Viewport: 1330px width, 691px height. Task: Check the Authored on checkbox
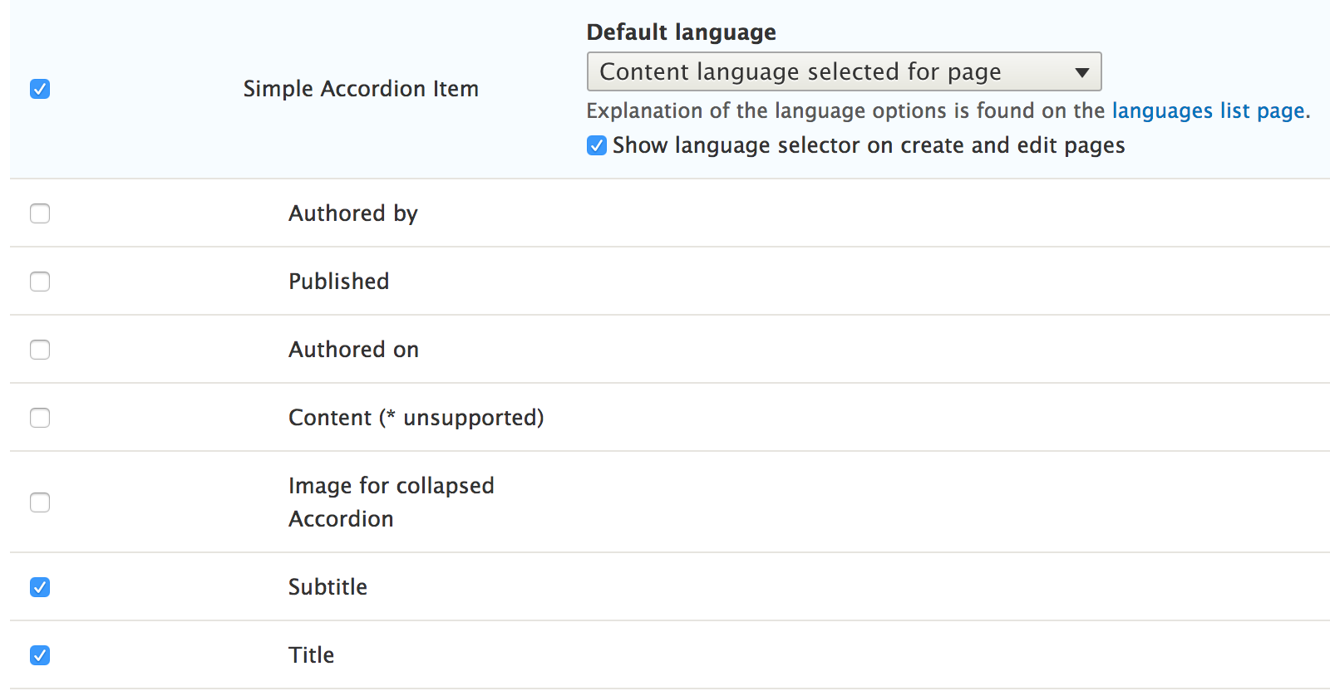40,350
